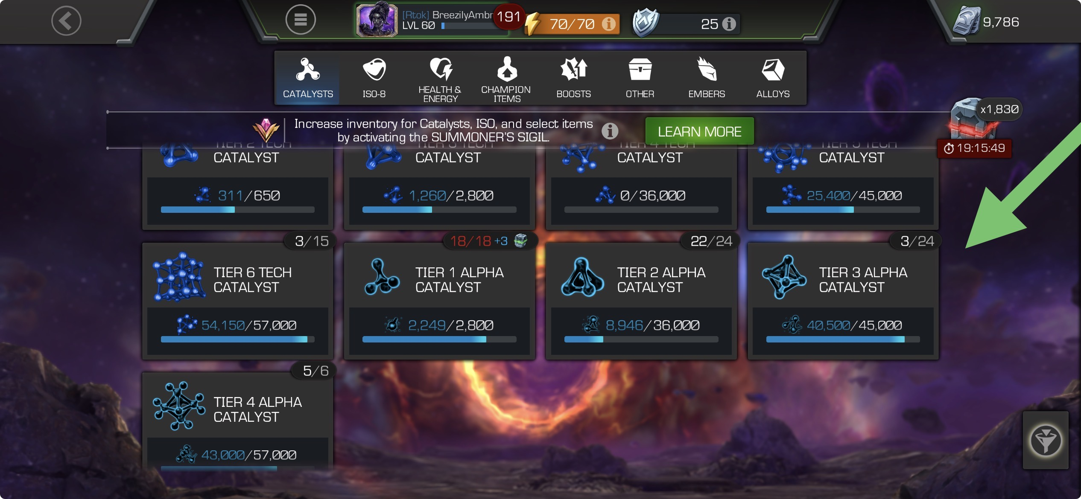Tap the back arrow button

pos(66,20)
